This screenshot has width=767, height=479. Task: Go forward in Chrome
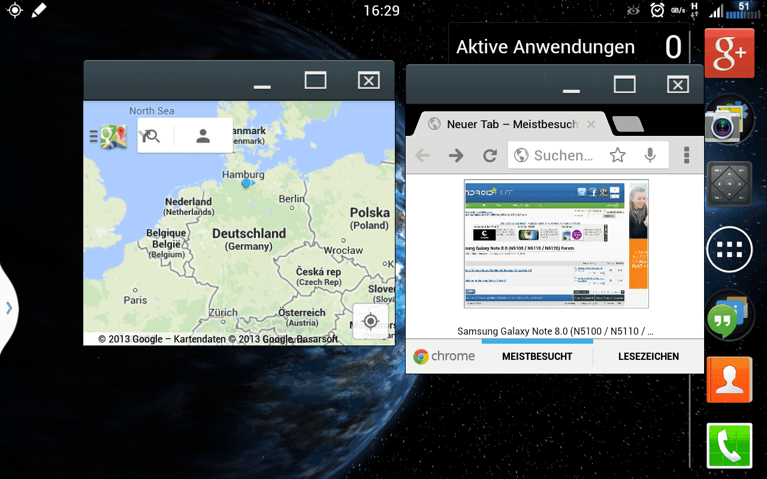point(456,156)
